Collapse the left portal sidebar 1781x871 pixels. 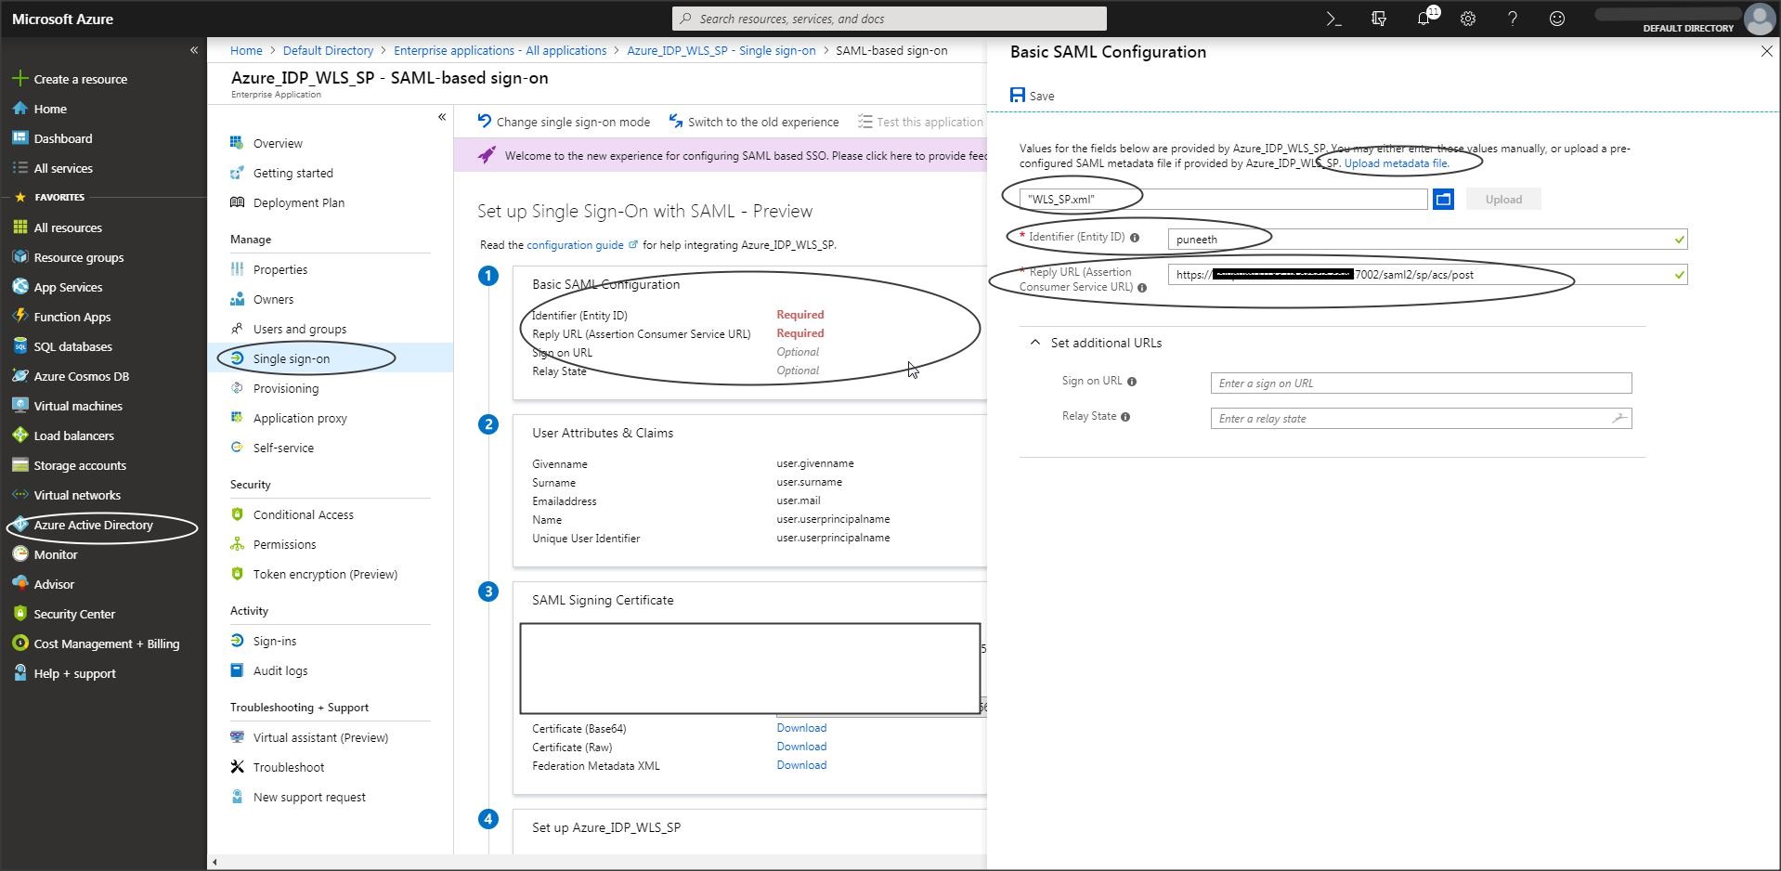(194, 50)
